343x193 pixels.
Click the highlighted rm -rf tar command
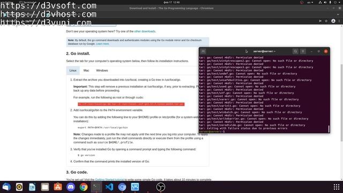pyautogui.click(x=131, y=104)
